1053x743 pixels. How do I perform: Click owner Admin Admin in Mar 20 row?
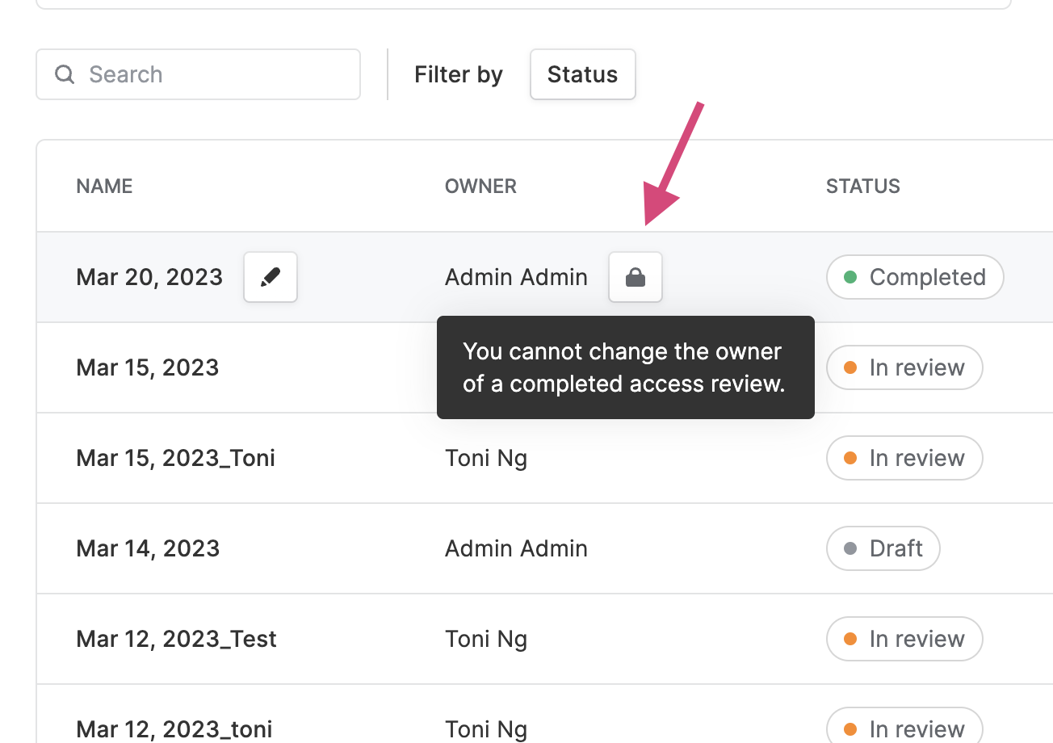click(516, 277)
